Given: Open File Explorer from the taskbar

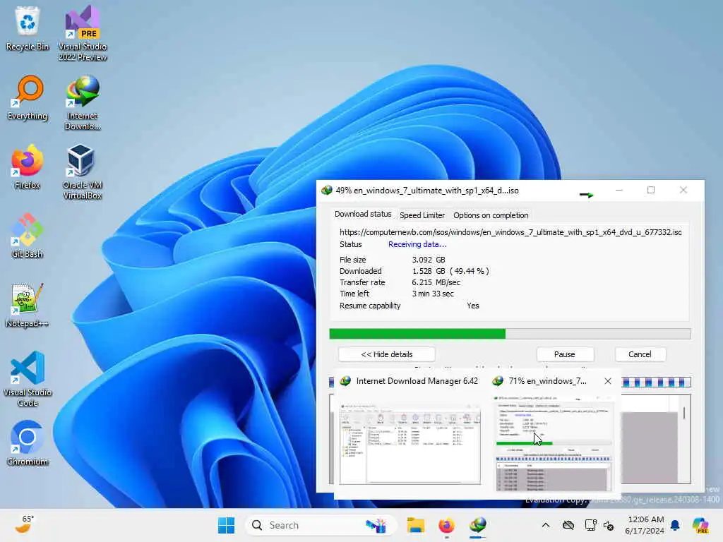Looking at the screenshot, I should 415,525.
